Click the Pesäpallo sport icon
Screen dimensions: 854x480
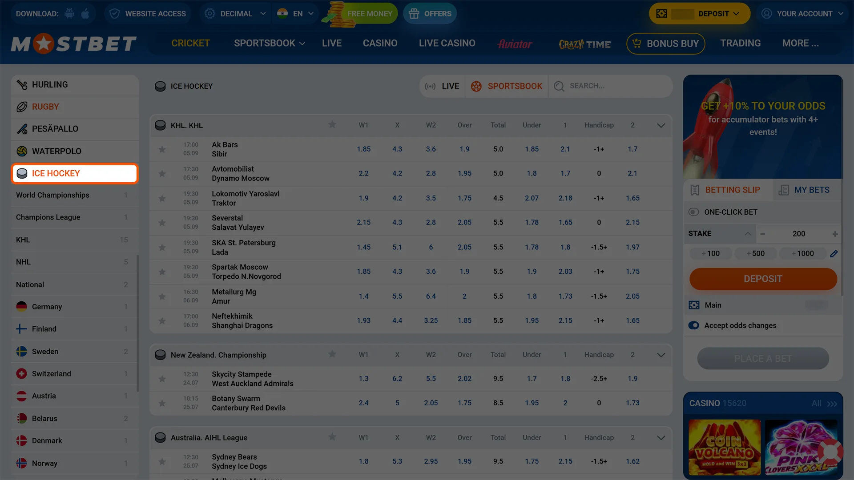(x=22, y=129)
